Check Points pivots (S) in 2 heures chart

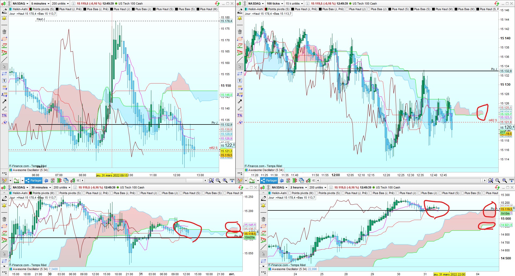(317, 193)
